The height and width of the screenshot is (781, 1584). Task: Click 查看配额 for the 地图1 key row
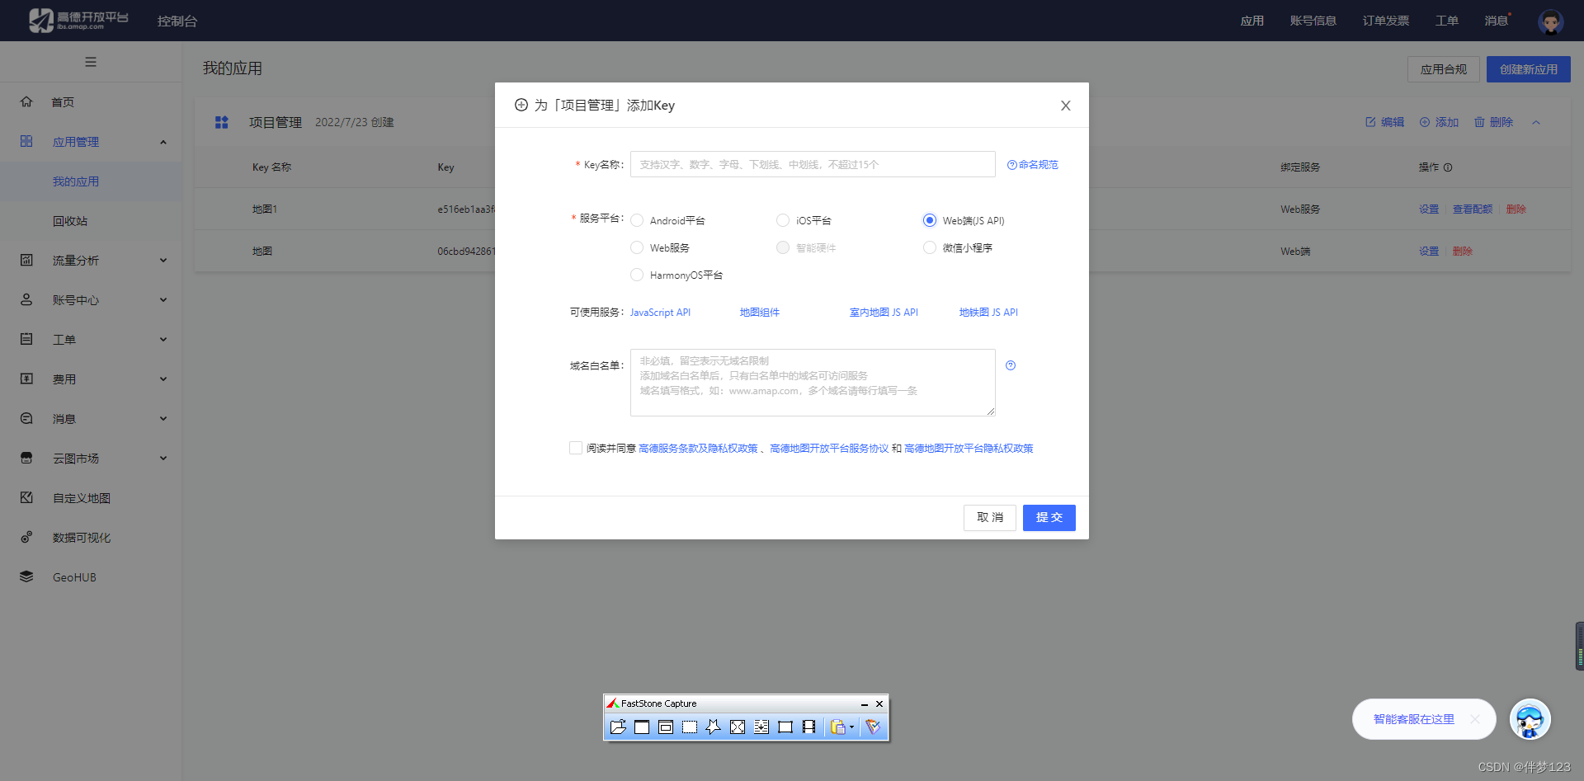click(x=1472, y=209)
